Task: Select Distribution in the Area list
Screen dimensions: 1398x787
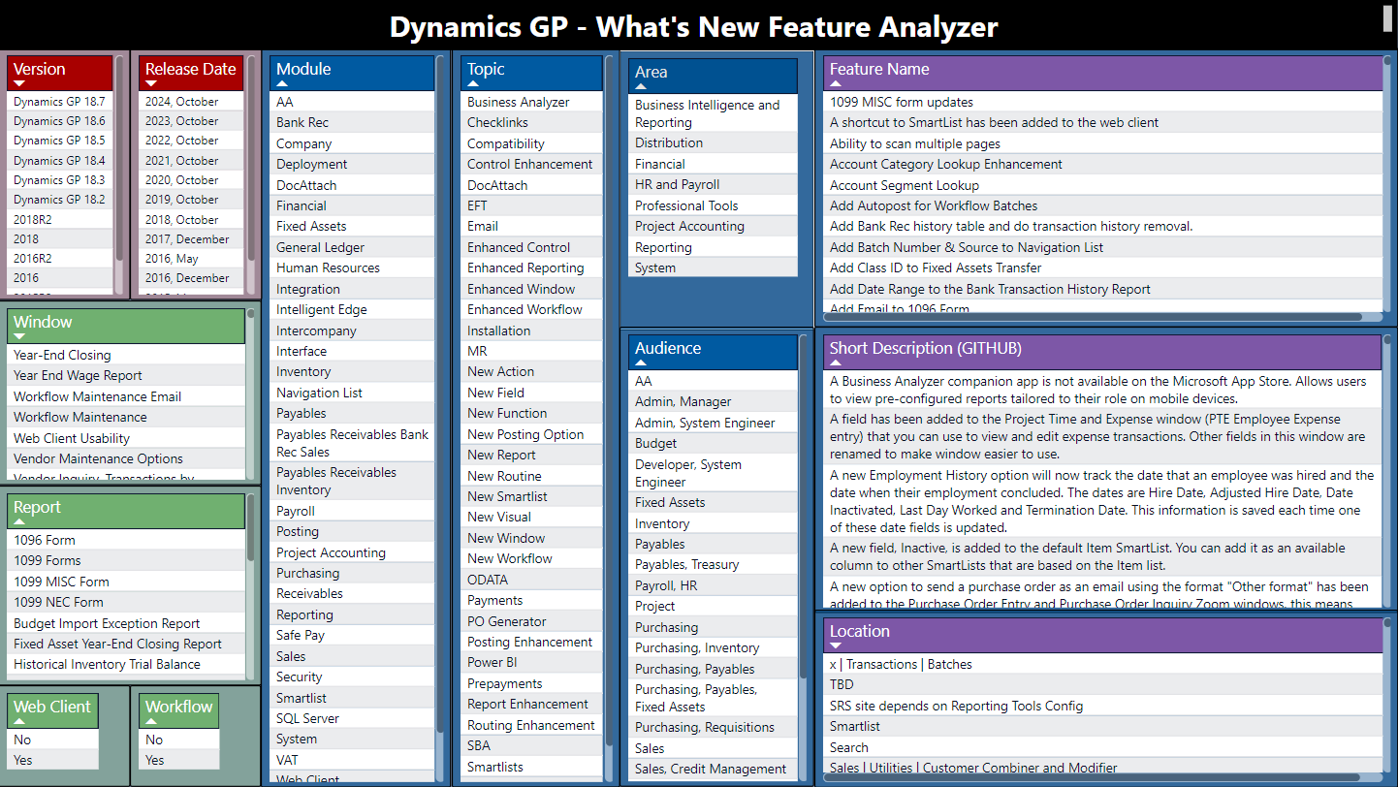Action: coord(713,142)
